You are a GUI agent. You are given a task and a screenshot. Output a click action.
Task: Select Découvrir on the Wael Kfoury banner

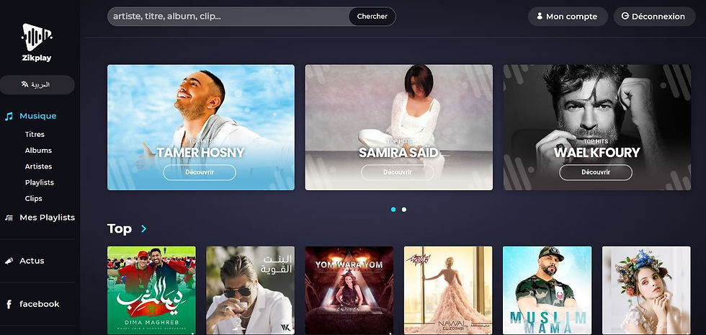point(596,172)
